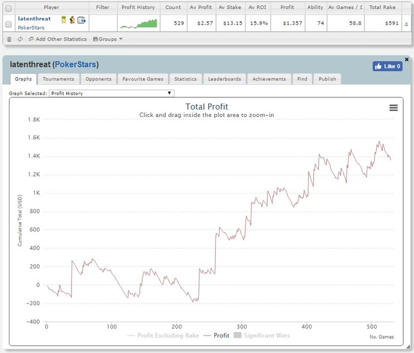Sort by Count column header
414x353 pixels.
pyautogui.click(x=173, y=7)
